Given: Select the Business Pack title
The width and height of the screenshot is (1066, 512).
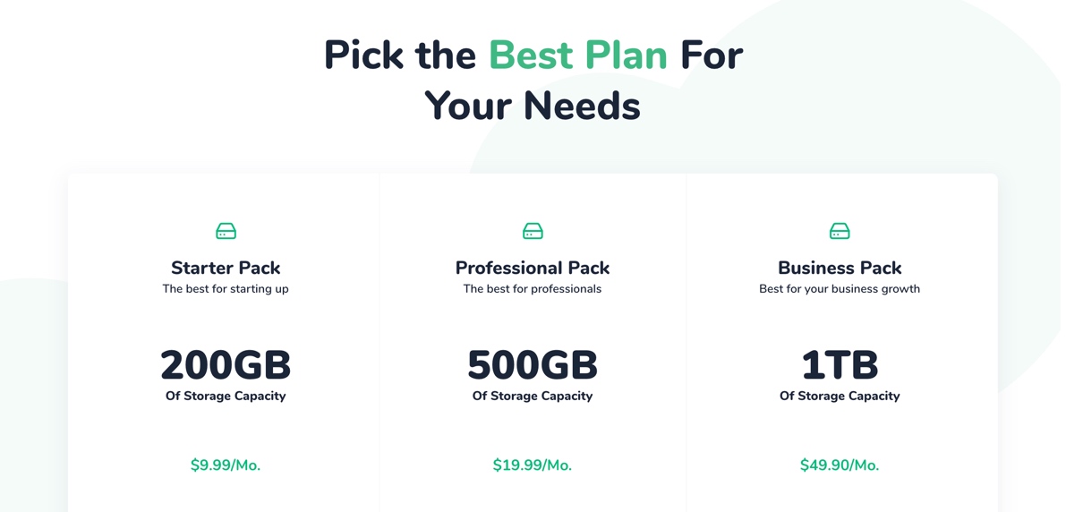Looking at the screenshot, I should [840, 268].
